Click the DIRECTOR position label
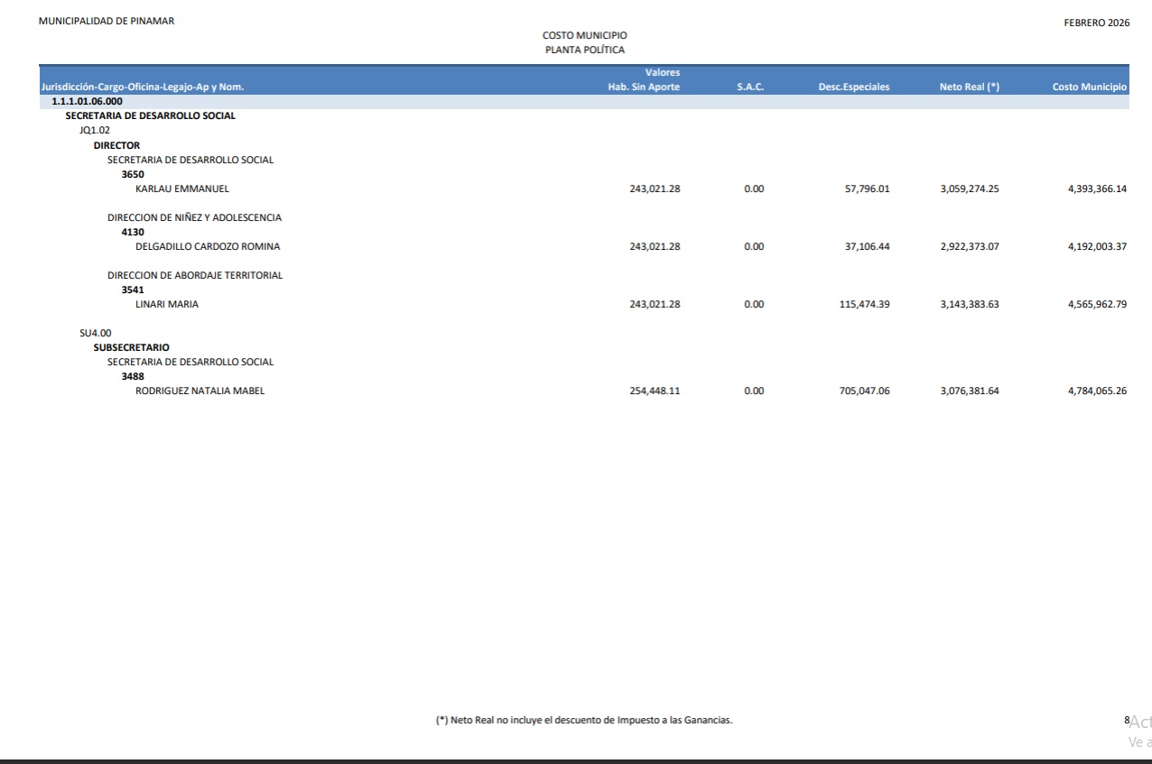1152x764 pixels. 116,145
